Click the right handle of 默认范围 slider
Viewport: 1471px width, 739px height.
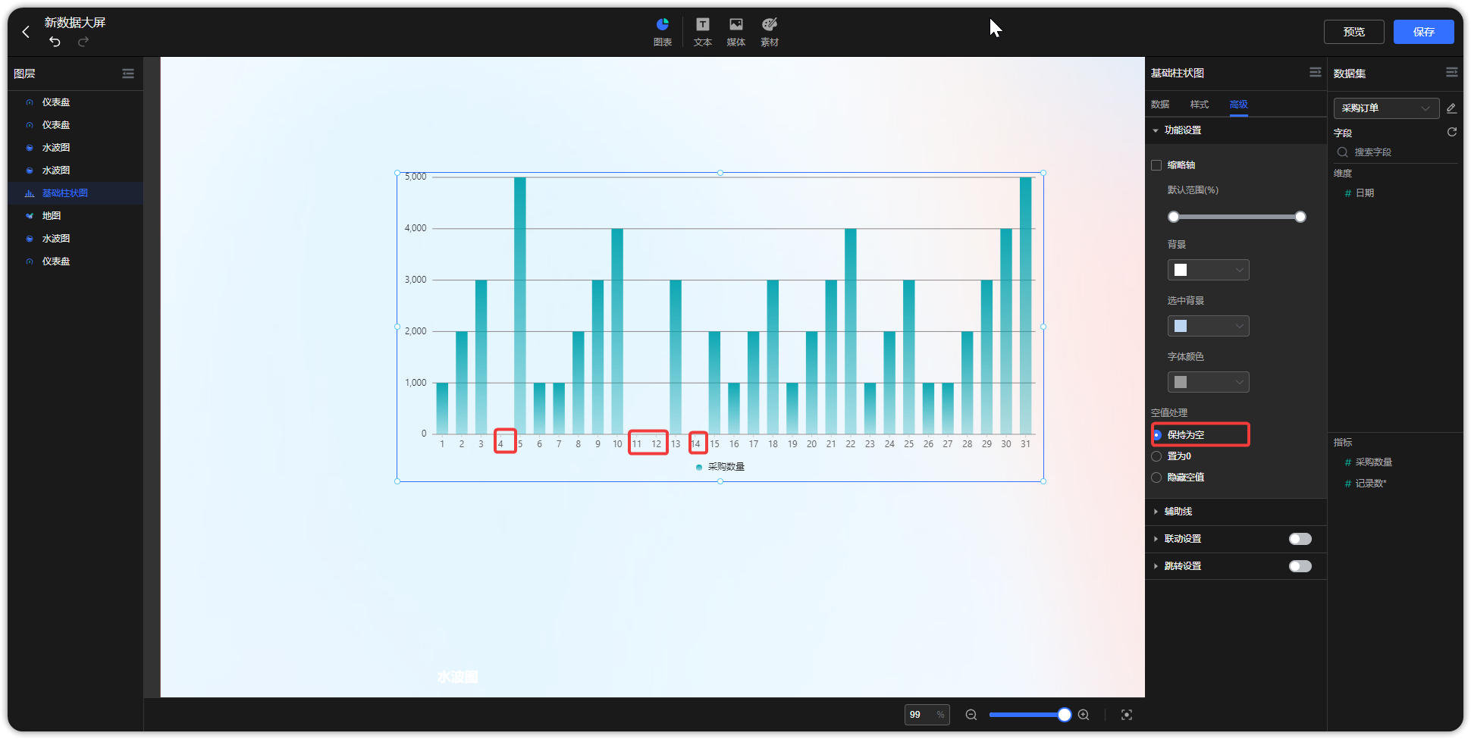pyautogui.click(x=1300, y=217)
